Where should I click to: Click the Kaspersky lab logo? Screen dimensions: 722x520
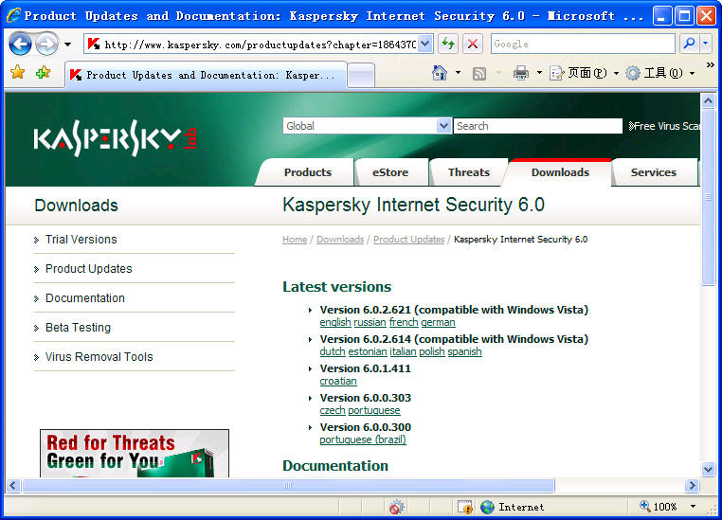(x=115, y=137)
